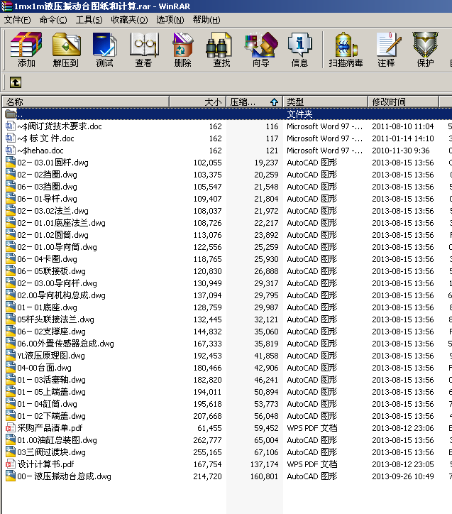
Task: Open the Favorites (收藏夹) menu
Action: click(x=129, y=20)
